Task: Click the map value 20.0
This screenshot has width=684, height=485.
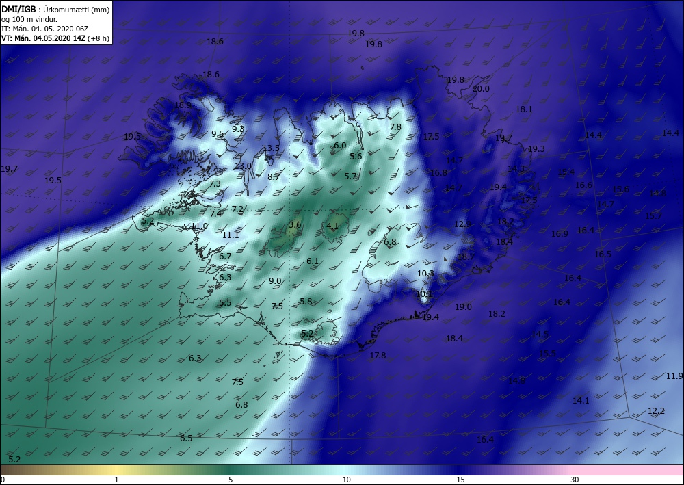Action: click(x=481, y=88)
